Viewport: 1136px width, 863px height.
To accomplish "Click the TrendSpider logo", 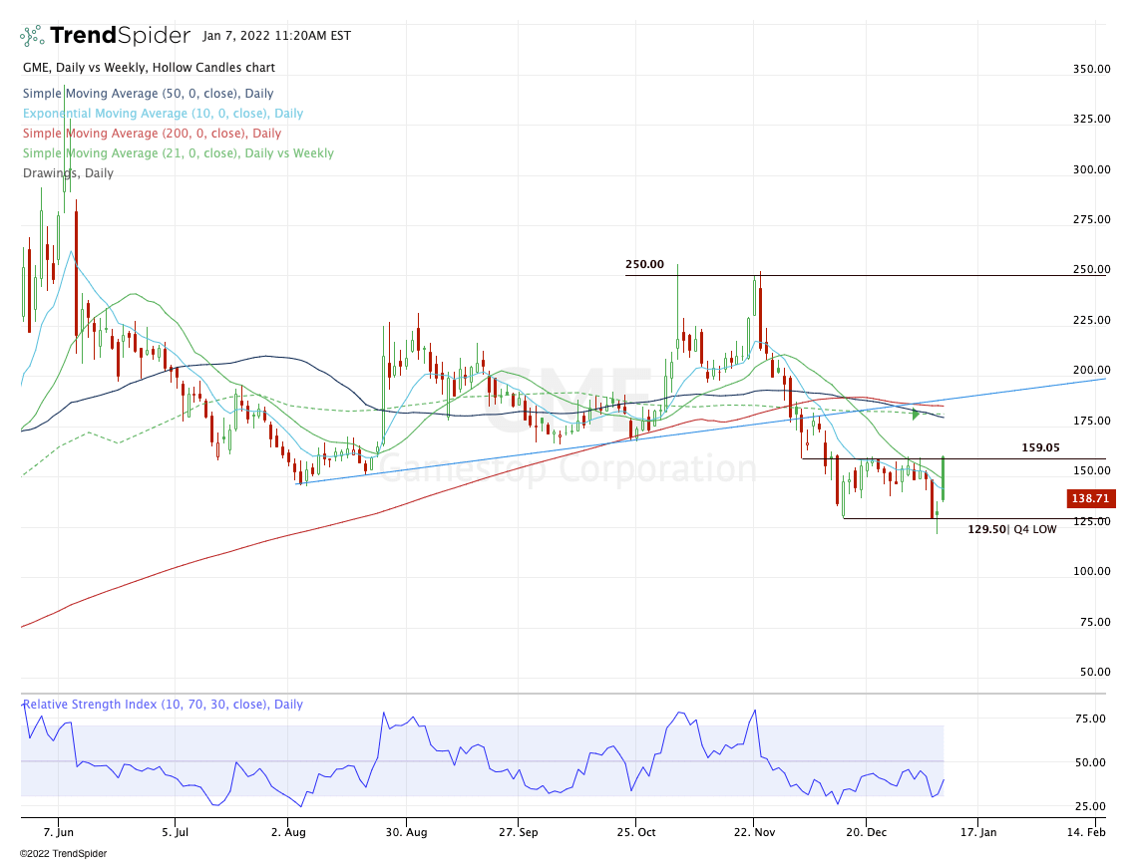I will 105,35.
